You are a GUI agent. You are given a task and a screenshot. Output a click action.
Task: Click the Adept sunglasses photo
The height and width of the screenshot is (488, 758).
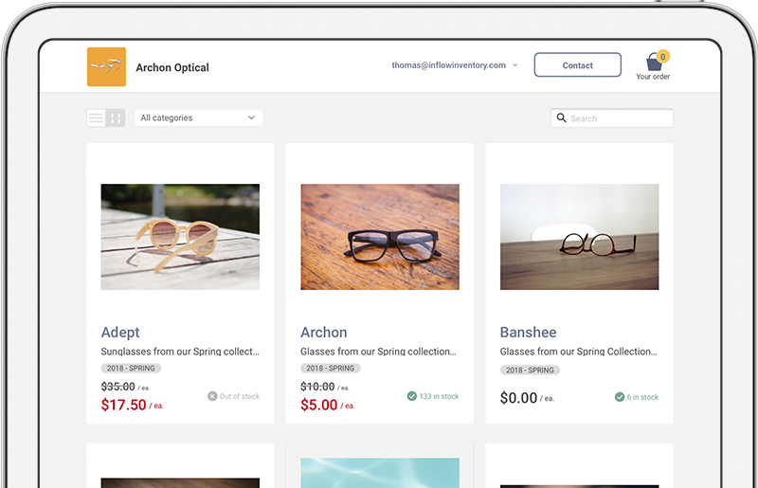180,237
